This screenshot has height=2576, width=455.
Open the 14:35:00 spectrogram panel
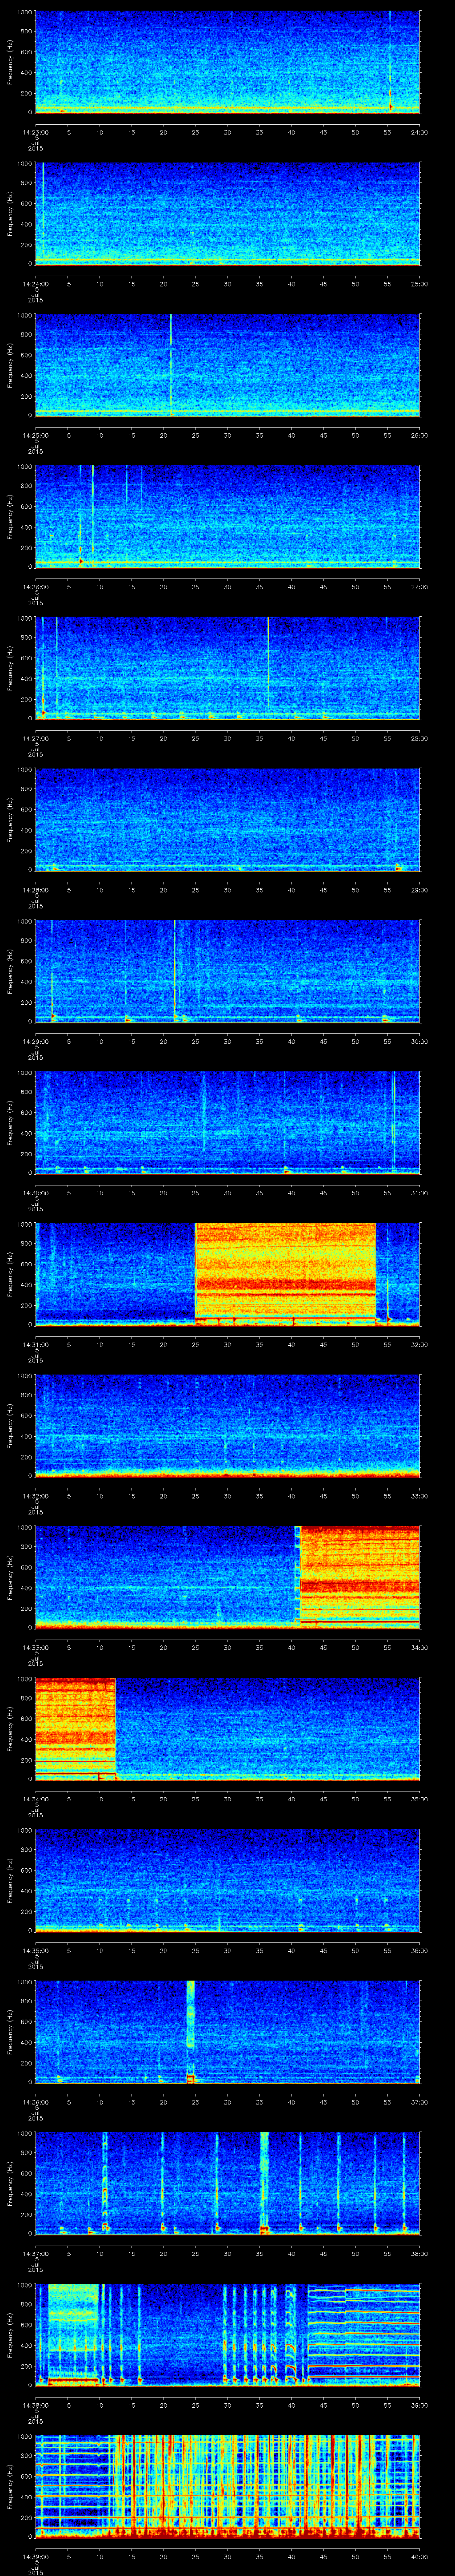[x=227, y=1880]
